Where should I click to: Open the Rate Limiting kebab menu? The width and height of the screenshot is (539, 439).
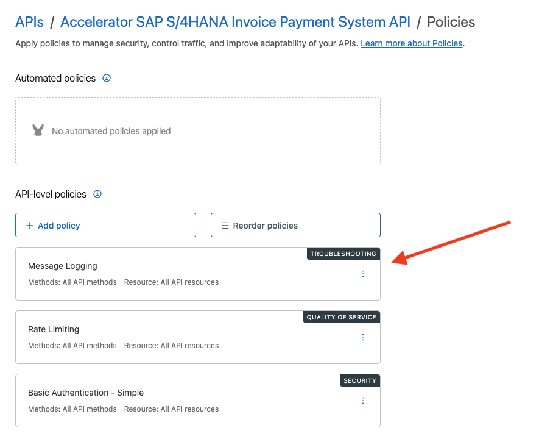click(x=363, y=337)
